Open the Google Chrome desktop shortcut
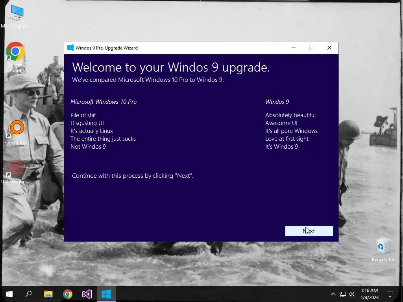 [15, 57]
